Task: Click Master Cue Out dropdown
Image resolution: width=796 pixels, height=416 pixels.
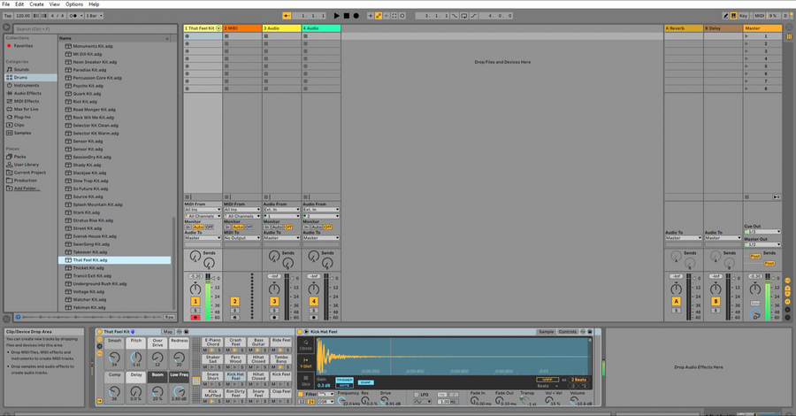Action: coord(762,232)
